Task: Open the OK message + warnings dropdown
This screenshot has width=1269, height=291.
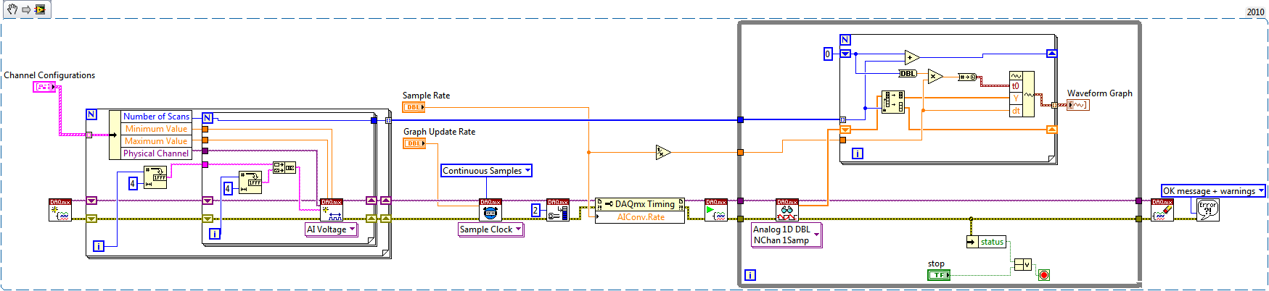Action: pyautogui.click(x=1213, y=191)
